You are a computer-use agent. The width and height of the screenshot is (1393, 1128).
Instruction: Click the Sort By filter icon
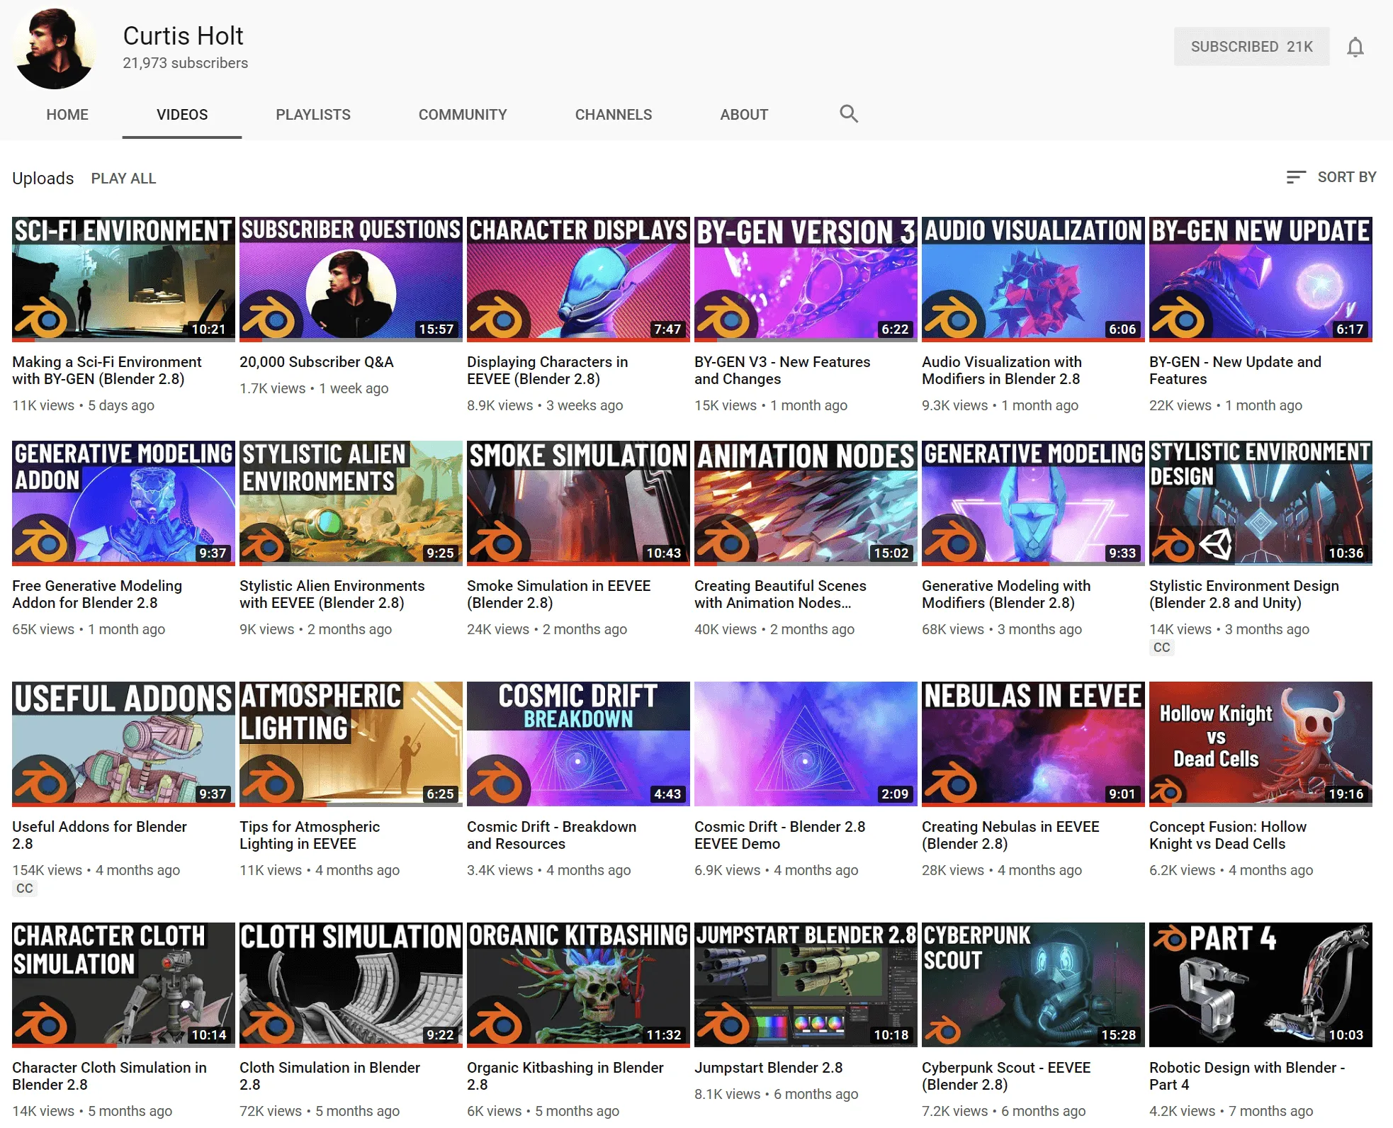pyautogui.click(x=1295, y=177)
